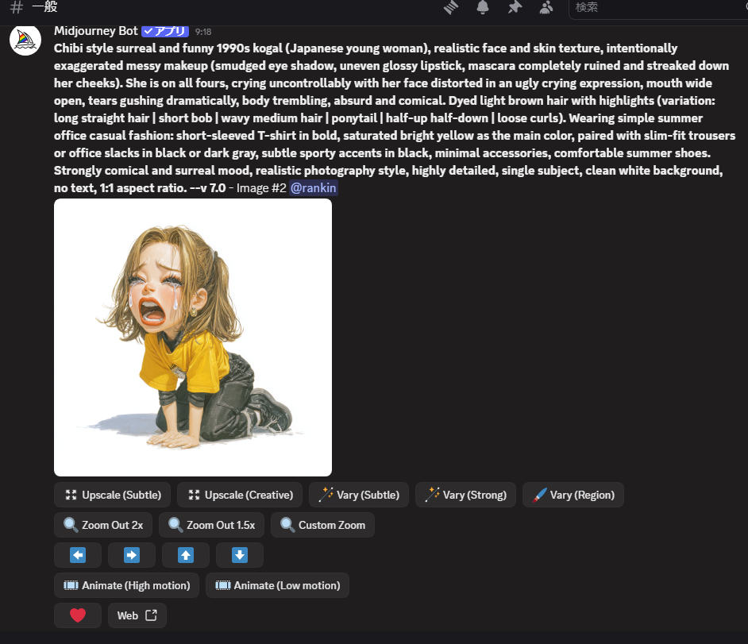Click Upscale (Creative) button

pyautogui.click(x=240, y=495)
